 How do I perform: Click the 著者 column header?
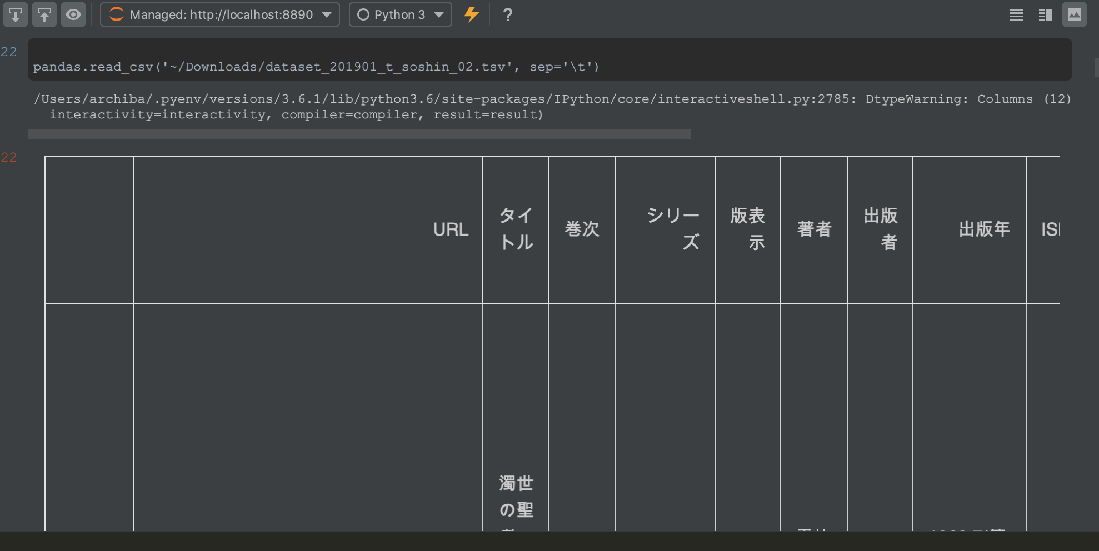click(814, 229)
